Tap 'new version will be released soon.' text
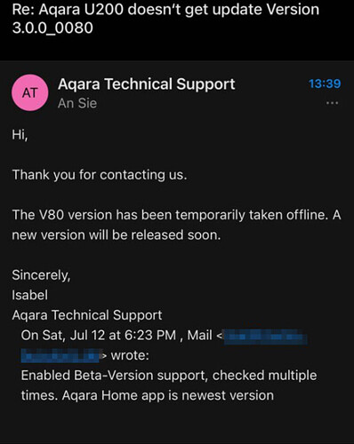354x444 pixels. point(117,235)
